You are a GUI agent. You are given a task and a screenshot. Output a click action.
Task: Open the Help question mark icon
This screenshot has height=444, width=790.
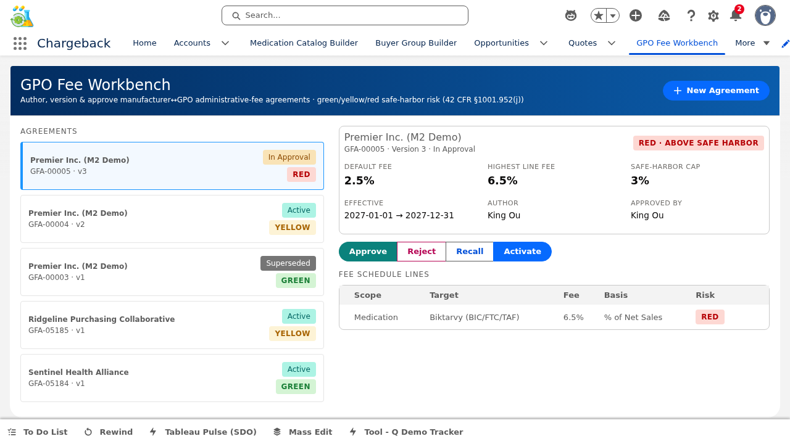(691, 15)
